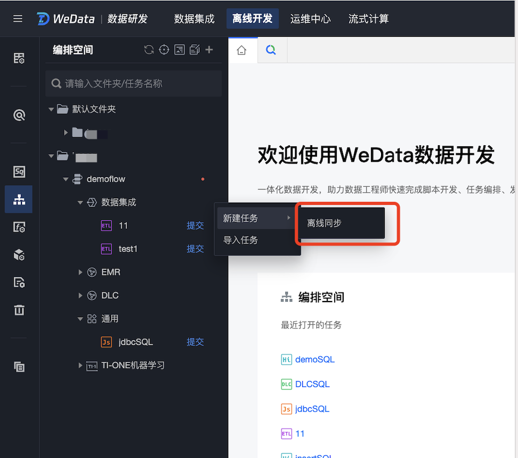
Task: Open the 运维中心 top navigation tab
Action: pyautogui.click(x=311, y=19)
